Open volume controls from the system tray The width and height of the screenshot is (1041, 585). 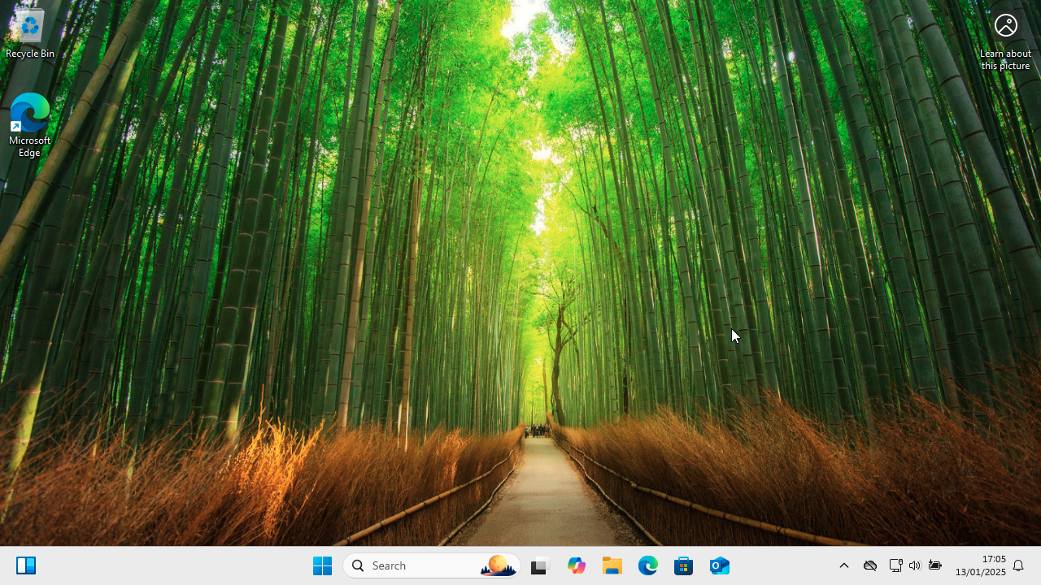pos(914,565)
